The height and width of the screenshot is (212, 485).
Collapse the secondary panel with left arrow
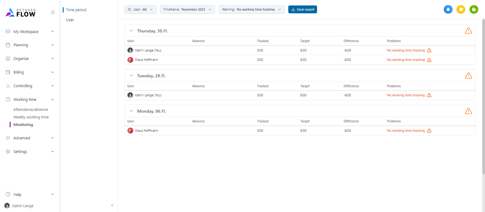click(112, 205)
